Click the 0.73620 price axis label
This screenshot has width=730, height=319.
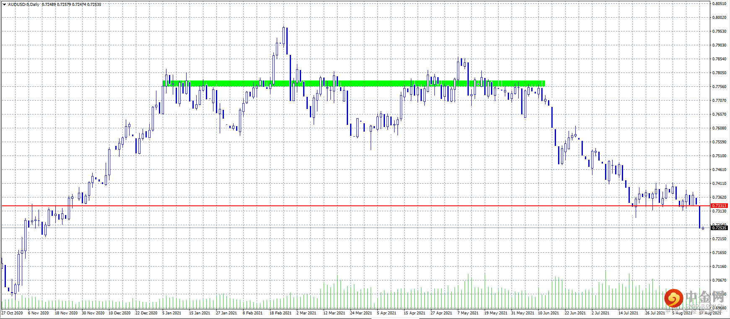pyautogui.click(x=720, y=197)
